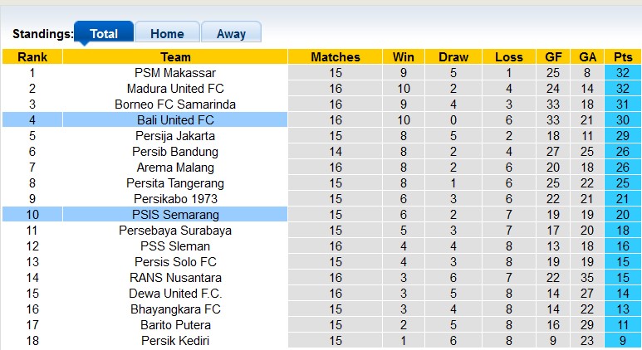Click the highlighted Bali United FC row
Screen dimensions: 642x350
pos(175,120)
